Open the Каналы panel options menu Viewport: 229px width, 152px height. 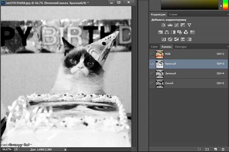coord(228,47)
